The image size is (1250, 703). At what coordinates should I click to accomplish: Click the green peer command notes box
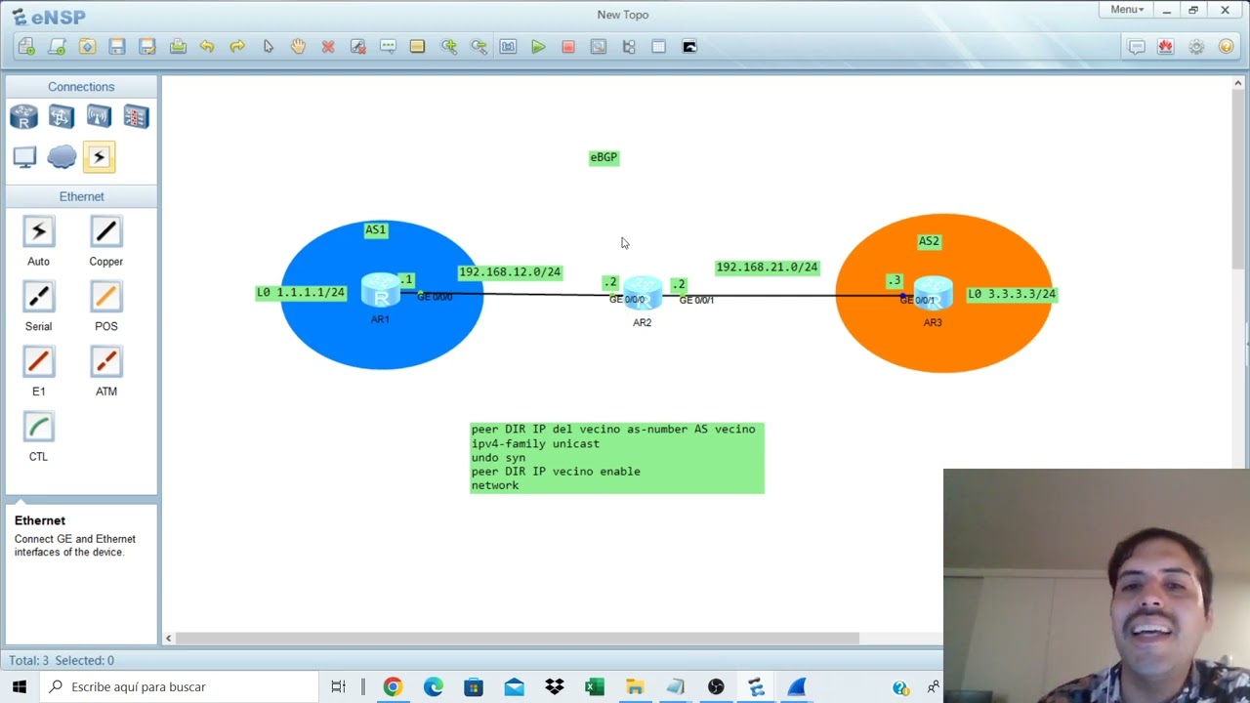617,458
